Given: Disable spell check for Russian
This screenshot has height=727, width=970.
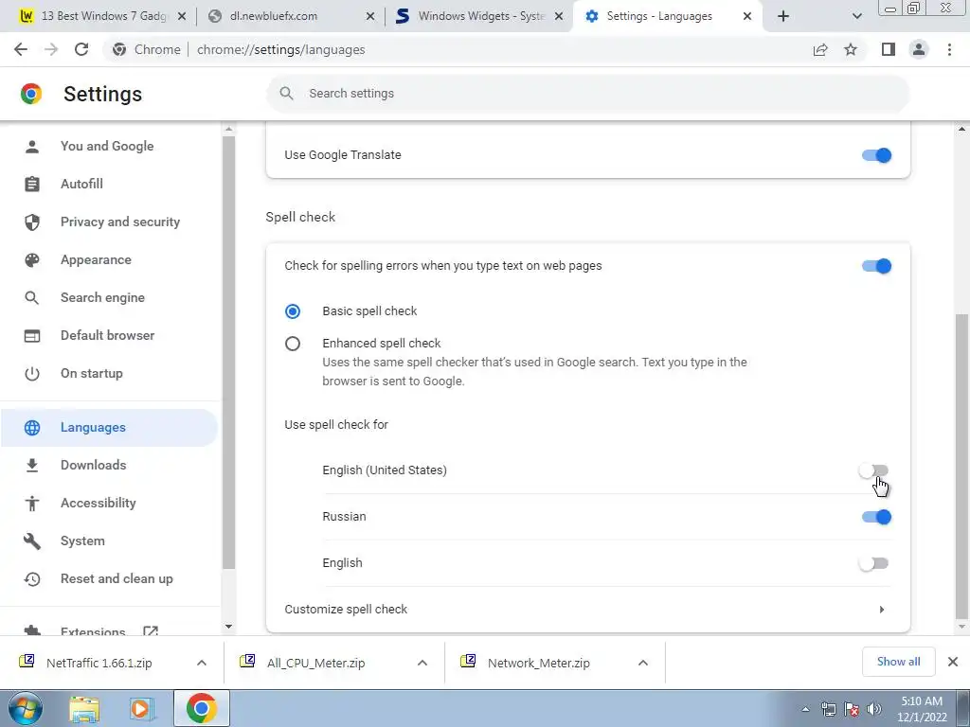Looking at the screenshot, I should tap(876, 517).
